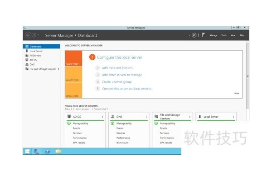Image resolution: width=272 pixels, height=181 pixels.
Task: Click the Local Server sidebar icon
Action: coord(27,51)
